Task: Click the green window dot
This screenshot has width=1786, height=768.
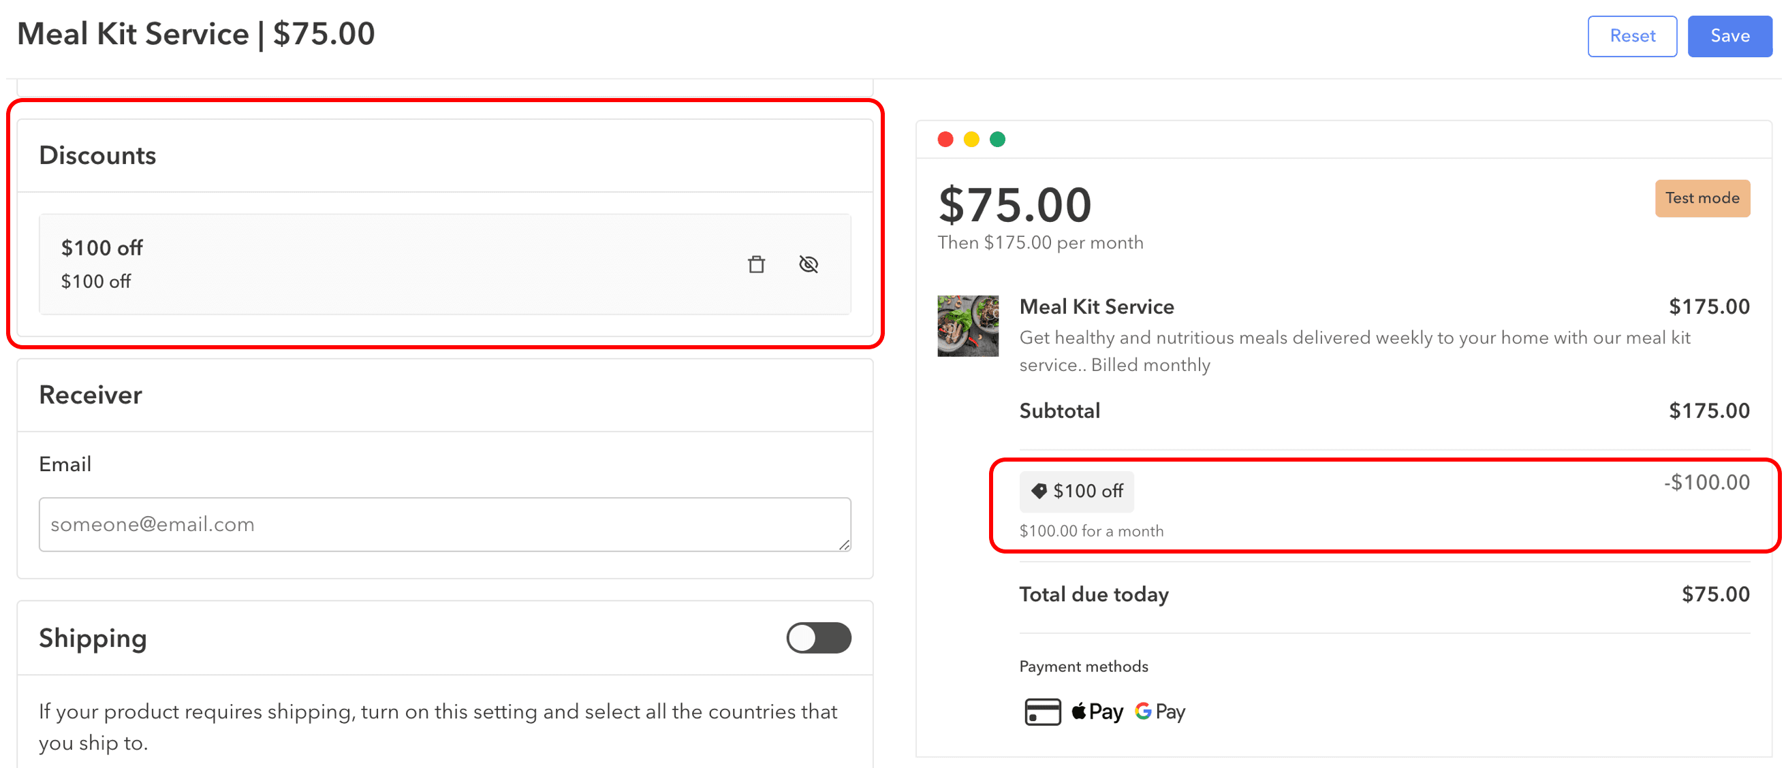Action: pyautogui.click(x=998, y=140)
